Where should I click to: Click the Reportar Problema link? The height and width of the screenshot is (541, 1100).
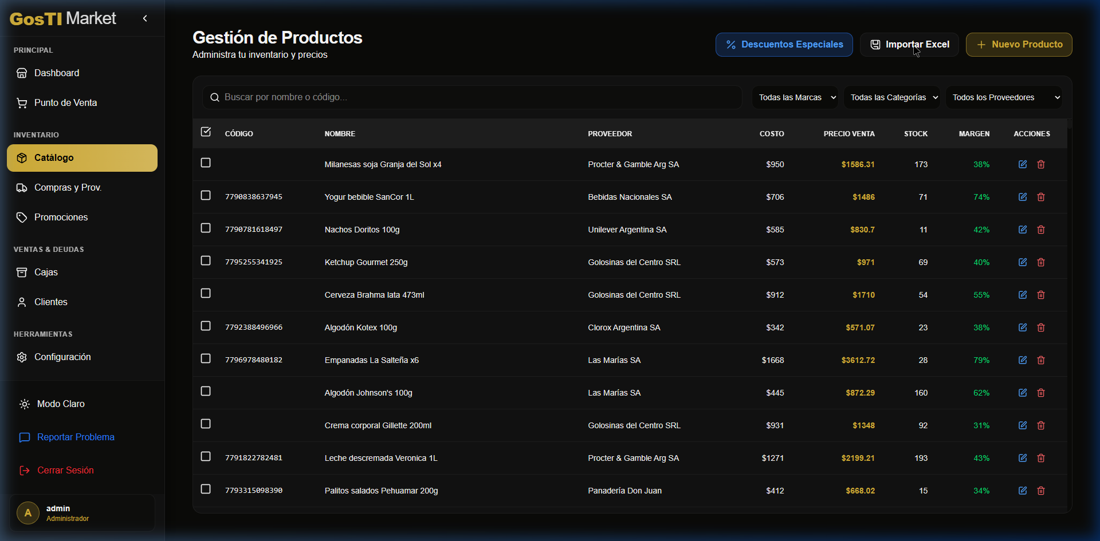click(x=82, y=437)
